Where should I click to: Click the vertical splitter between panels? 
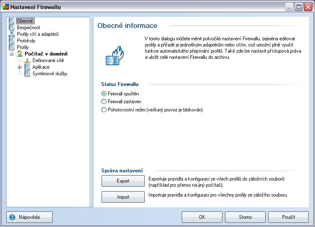(x=92, y=112)
